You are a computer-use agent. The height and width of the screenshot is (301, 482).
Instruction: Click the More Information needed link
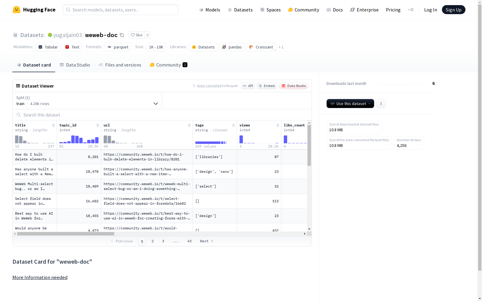click(40, 277)
